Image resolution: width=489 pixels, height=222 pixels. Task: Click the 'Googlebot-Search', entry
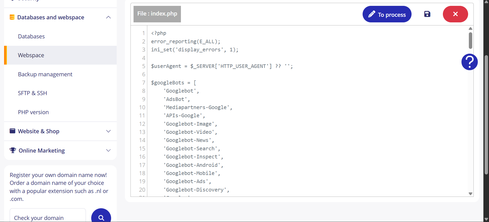tap(192, 149)
